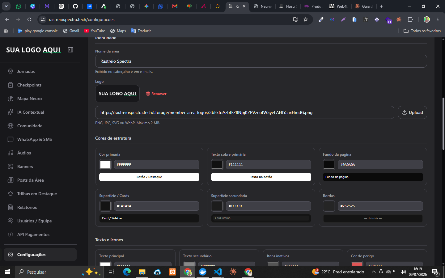Open the browser tab search dropdown
445x278 pixels.
[6, 6]
